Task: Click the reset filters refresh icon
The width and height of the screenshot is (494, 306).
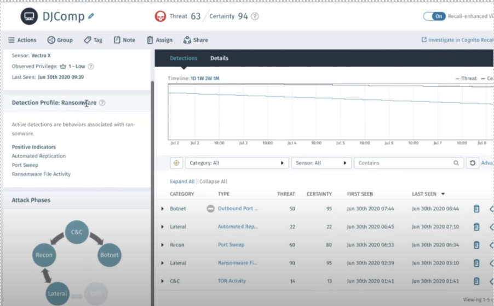Action: tap(472, 163)
